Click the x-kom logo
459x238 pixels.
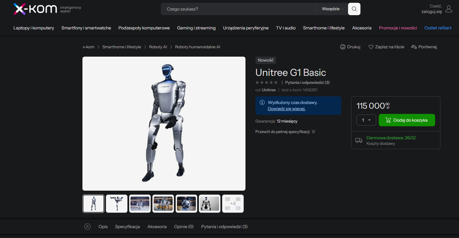coord(35,9)
